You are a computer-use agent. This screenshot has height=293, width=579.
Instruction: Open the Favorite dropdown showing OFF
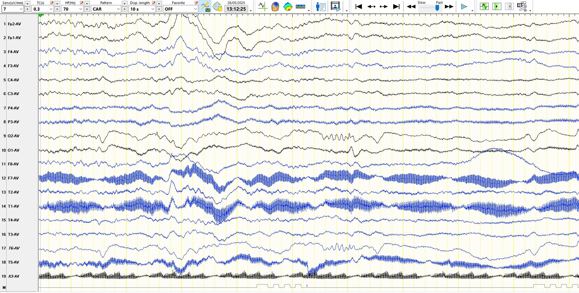180,9
